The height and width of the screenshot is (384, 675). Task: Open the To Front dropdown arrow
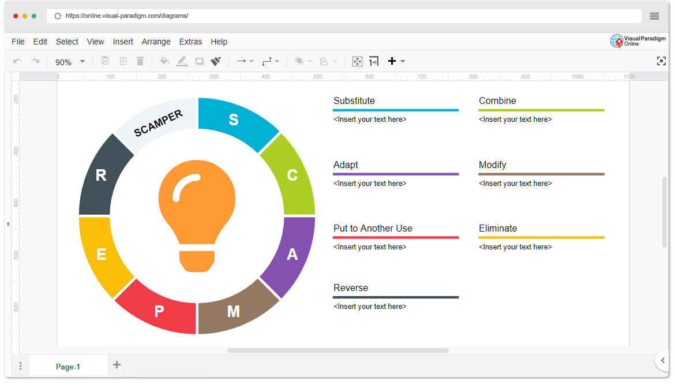309,61
